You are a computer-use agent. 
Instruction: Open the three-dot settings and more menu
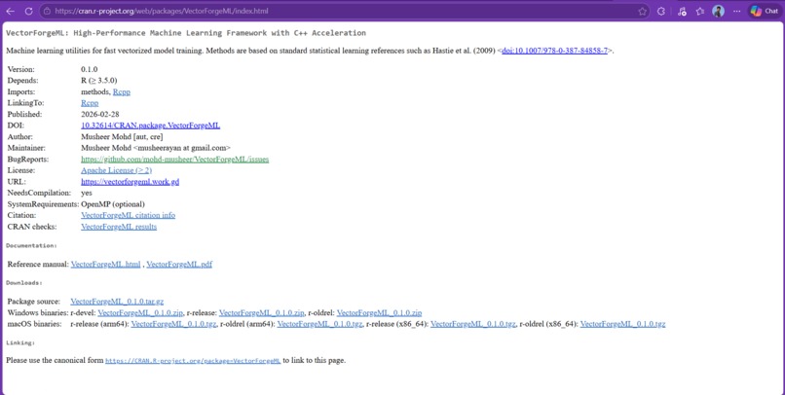click(737, 11)
